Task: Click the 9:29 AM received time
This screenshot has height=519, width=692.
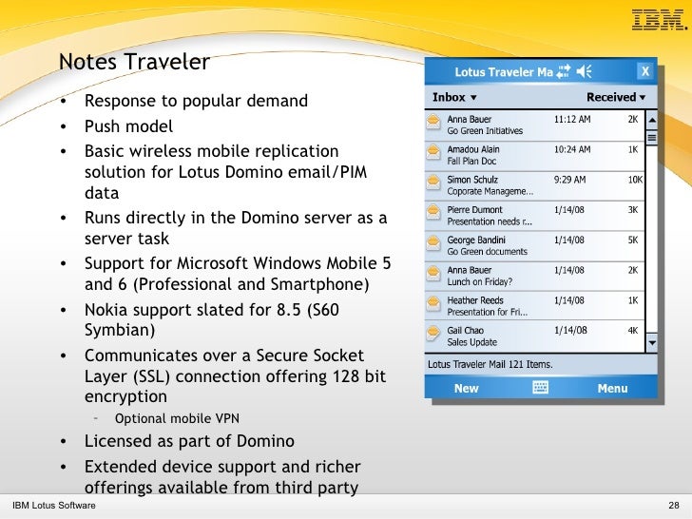Action: click(569, 180)
